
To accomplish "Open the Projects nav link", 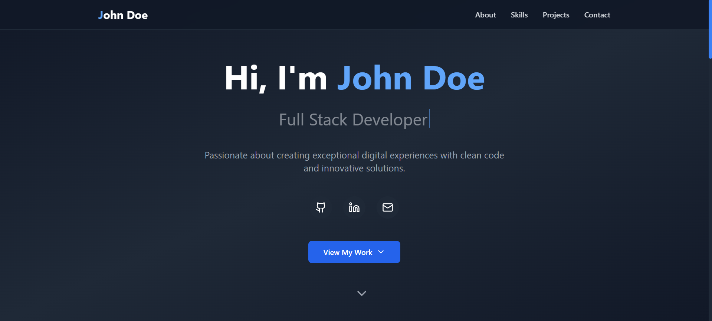I will (x=556, y=15).
